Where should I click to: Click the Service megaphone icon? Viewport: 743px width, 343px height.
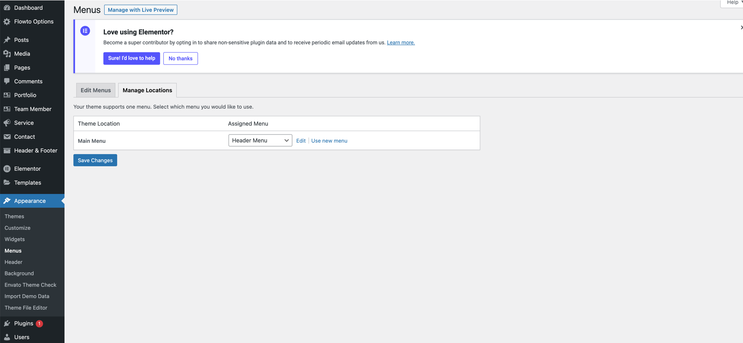click(x=7, y=123)
